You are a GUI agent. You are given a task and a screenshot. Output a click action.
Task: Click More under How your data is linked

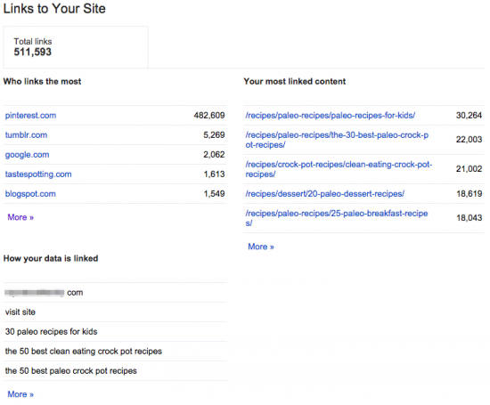pos(20,394)
